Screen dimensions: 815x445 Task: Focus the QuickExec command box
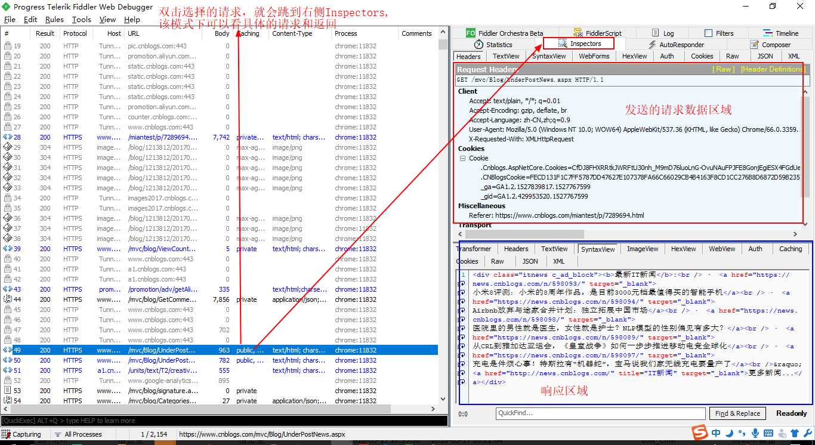224,421
